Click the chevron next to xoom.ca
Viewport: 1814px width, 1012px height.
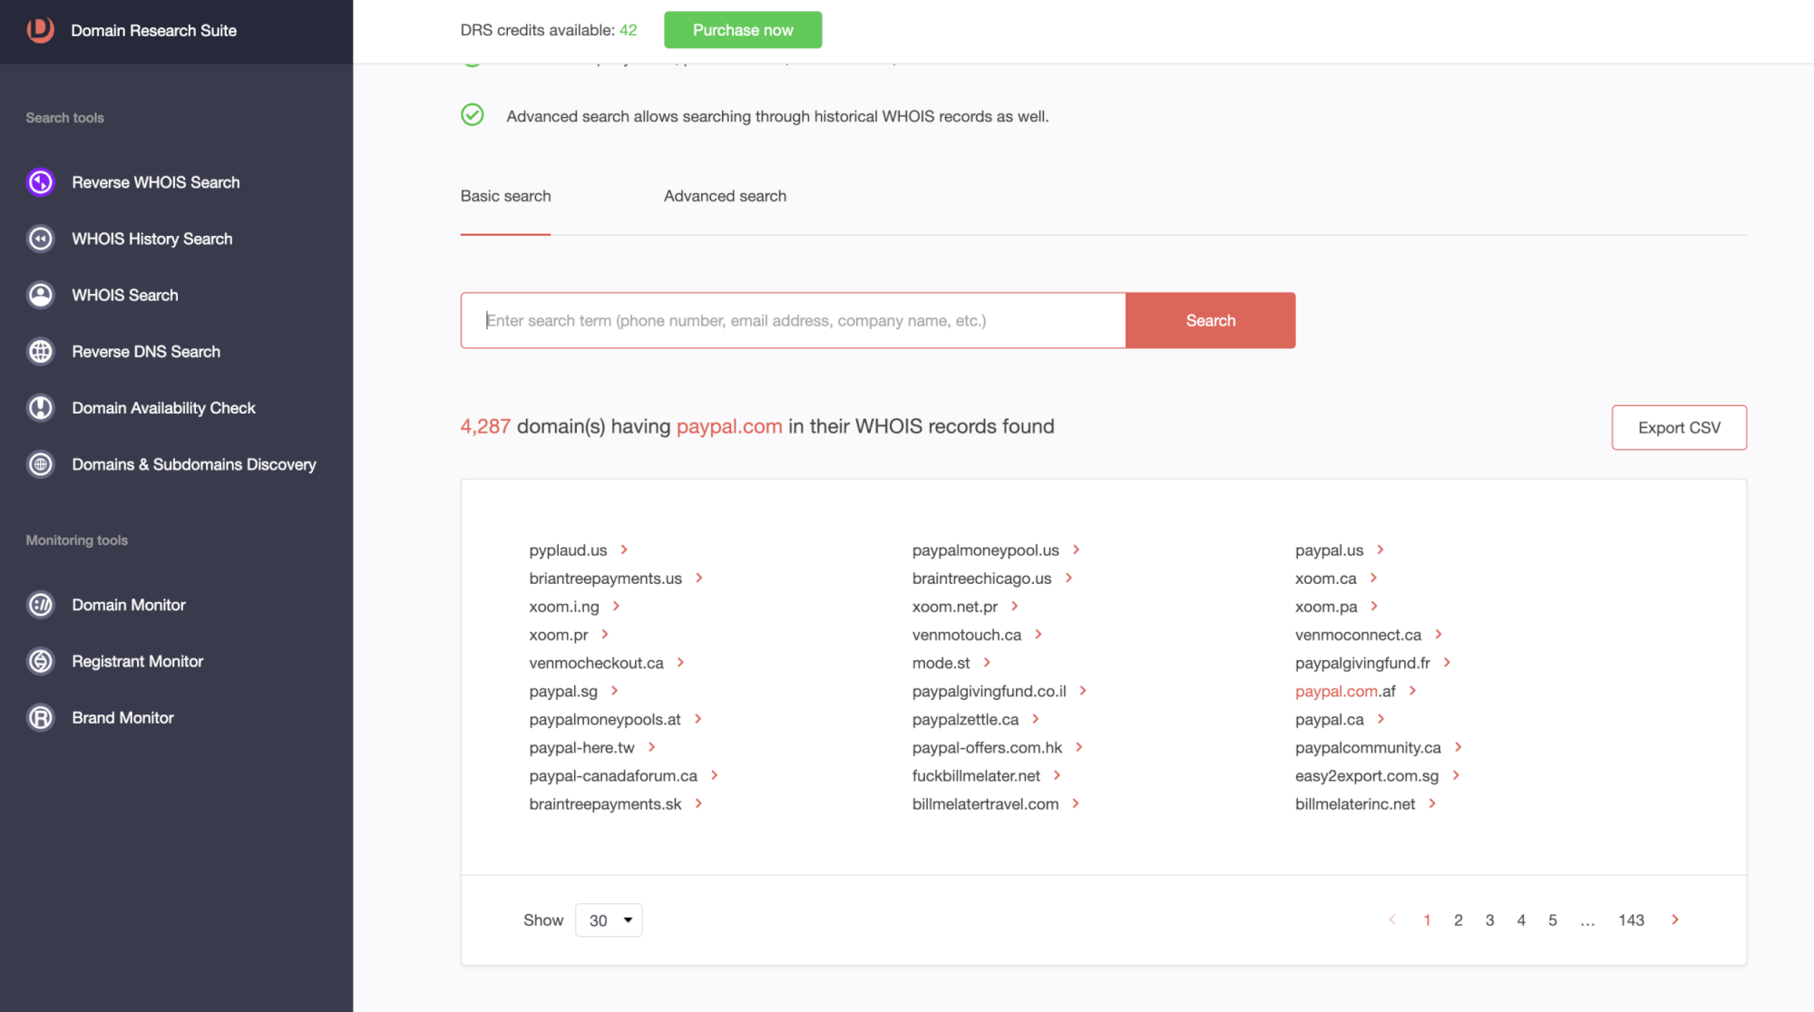pyautogui.click(x=1373, y=578)
